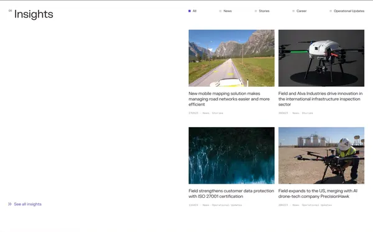Click the Operational Updates tag under ISO 27001 article

coord(227,205)
